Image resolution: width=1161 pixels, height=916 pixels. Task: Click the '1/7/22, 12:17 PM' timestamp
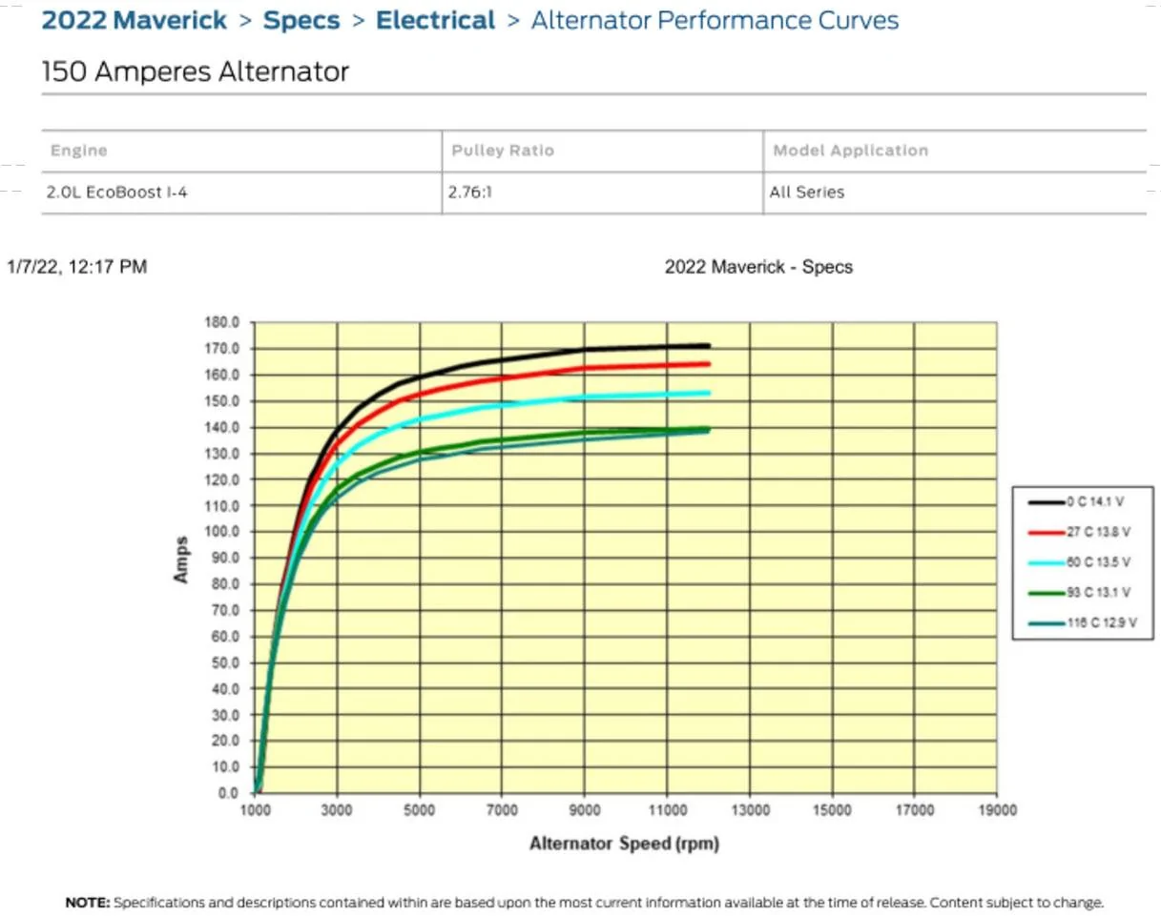pyautogui.click(x=77, y=267)
